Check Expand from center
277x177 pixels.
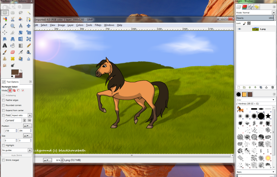3,110
